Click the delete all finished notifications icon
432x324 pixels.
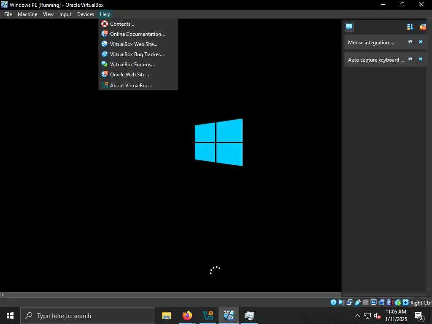pos(423,27)
